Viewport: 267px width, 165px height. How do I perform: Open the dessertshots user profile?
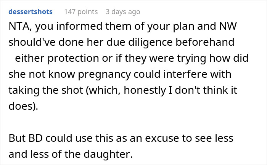coord(31,12)
